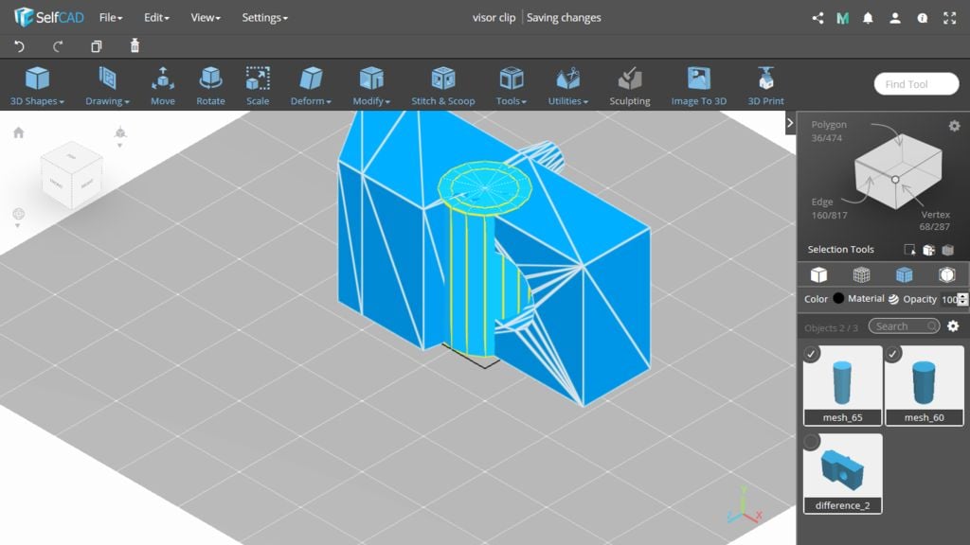The width and height of the screenshot is (970, 545).
Task: Expand the Utilities dropdown
Action: pos(567,85)
